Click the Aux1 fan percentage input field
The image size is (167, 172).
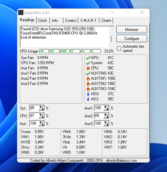98,108
